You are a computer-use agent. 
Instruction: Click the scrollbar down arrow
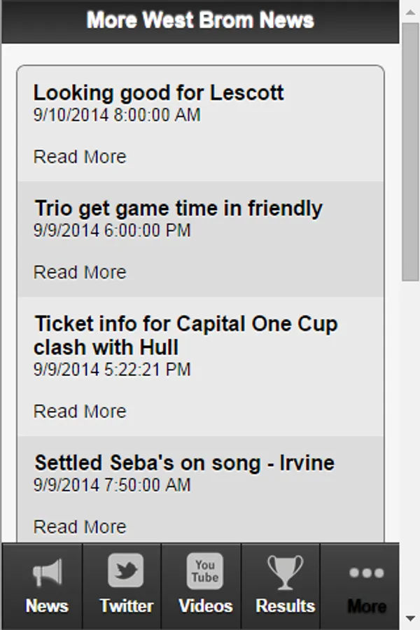411,618
